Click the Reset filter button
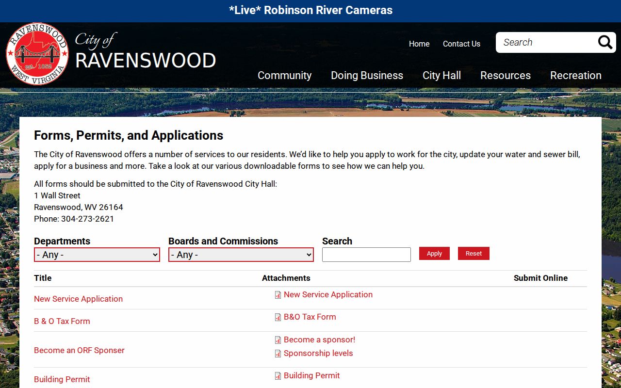The height and width of the screenshot is (388, 621). (x=474, y=254)
